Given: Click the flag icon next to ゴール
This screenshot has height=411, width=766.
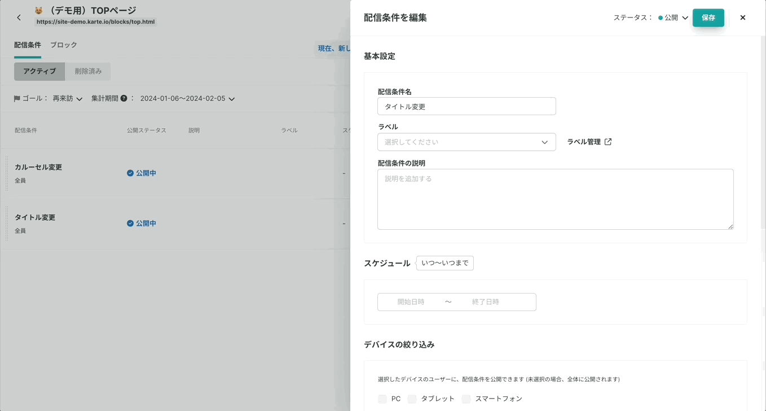Looking at the screenshot, I should point(17,99).
